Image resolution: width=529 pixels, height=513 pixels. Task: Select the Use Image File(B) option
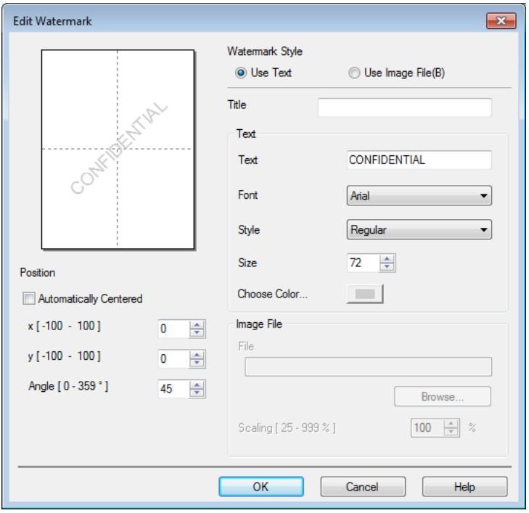coord(354,73)
